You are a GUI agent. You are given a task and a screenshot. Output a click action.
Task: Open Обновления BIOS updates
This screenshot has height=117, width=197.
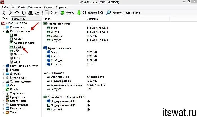(x=90, y=13)
